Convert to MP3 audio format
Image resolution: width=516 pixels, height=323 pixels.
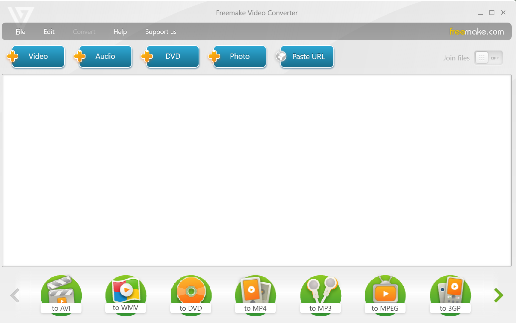point(320,295)
